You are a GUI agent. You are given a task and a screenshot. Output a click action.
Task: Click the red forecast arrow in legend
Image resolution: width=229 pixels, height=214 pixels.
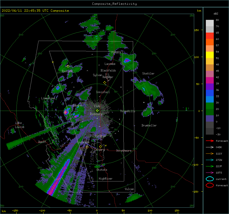[210, 141]
